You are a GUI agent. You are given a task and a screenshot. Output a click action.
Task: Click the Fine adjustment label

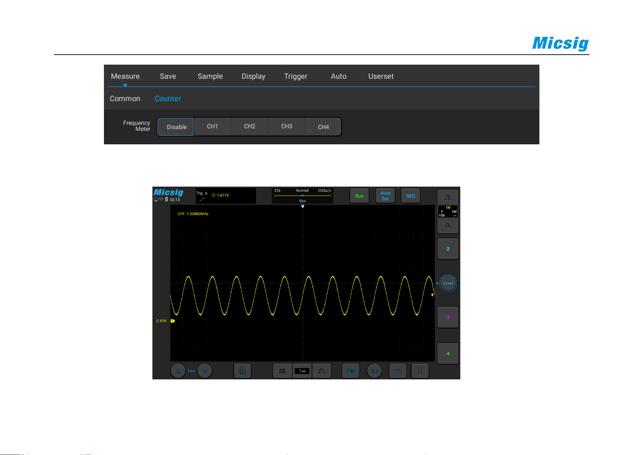[x=191, y=371]
